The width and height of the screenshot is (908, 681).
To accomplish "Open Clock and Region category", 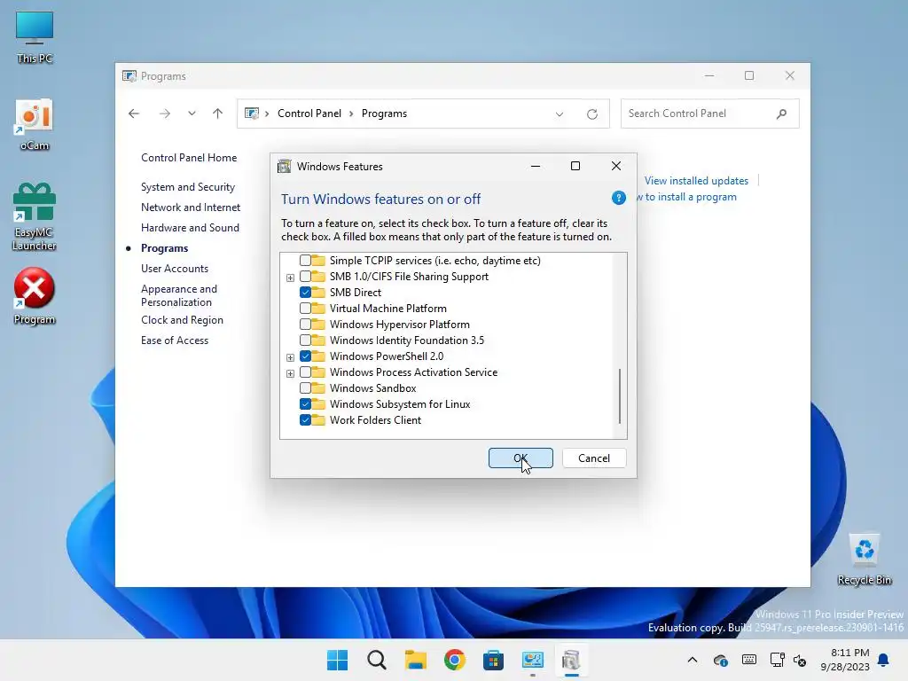I will pos(182,319).
